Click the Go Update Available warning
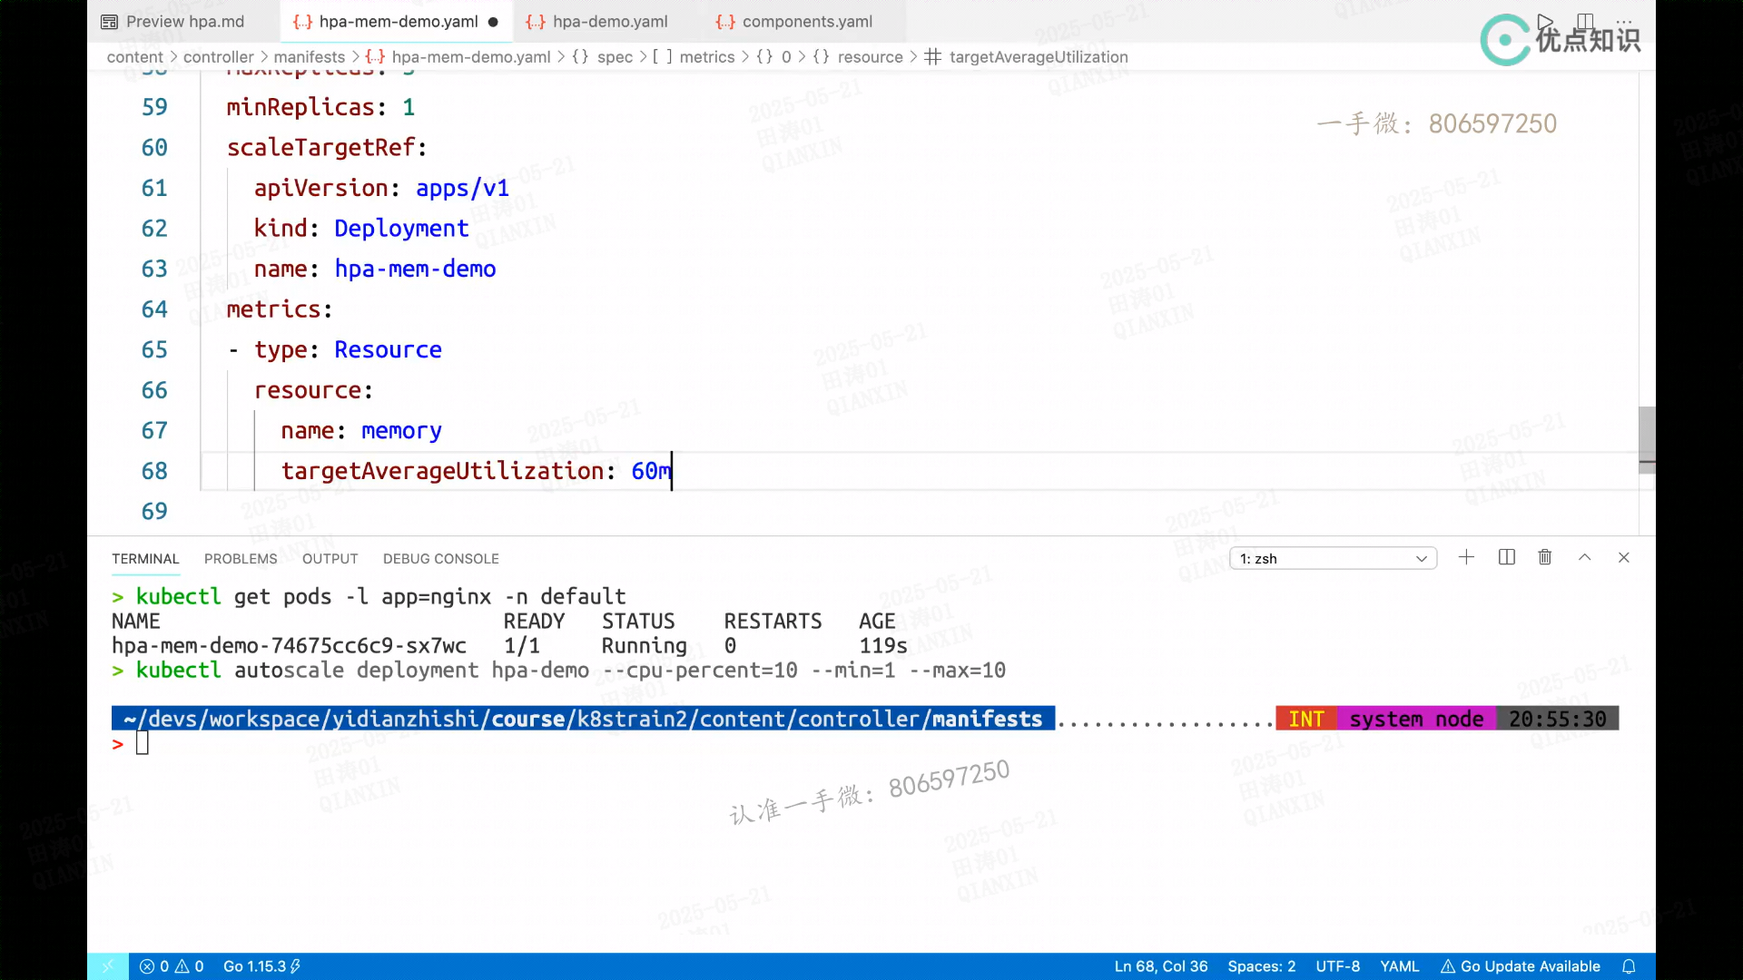This screenshot has width=1743, height=980. [1521, 966]
